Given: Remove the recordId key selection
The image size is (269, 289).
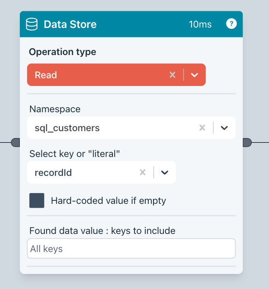Looking at the screenshot, I should click(x=143, y=172).
